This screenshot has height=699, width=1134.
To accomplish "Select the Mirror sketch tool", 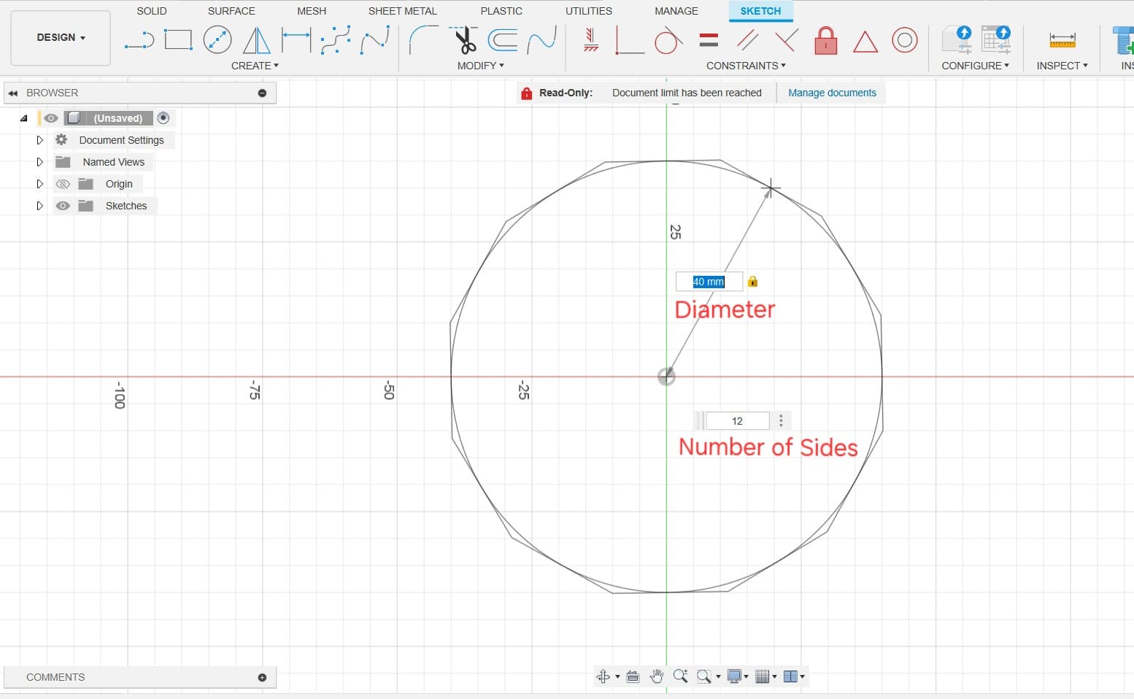I will point(256,40).
